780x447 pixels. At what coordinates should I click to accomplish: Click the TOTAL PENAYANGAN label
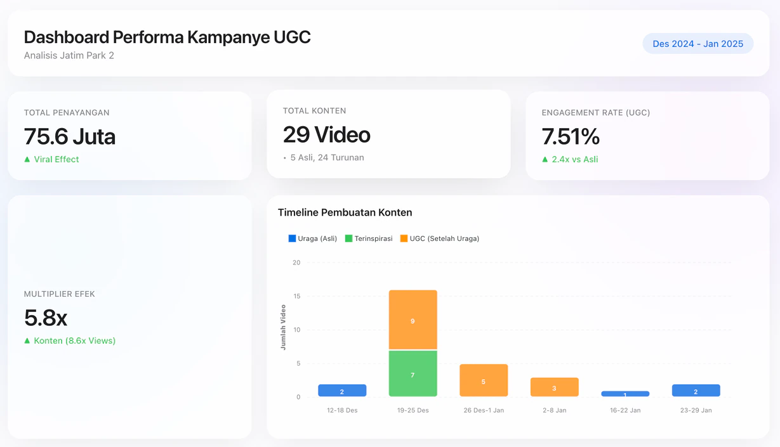coord(67,113)
